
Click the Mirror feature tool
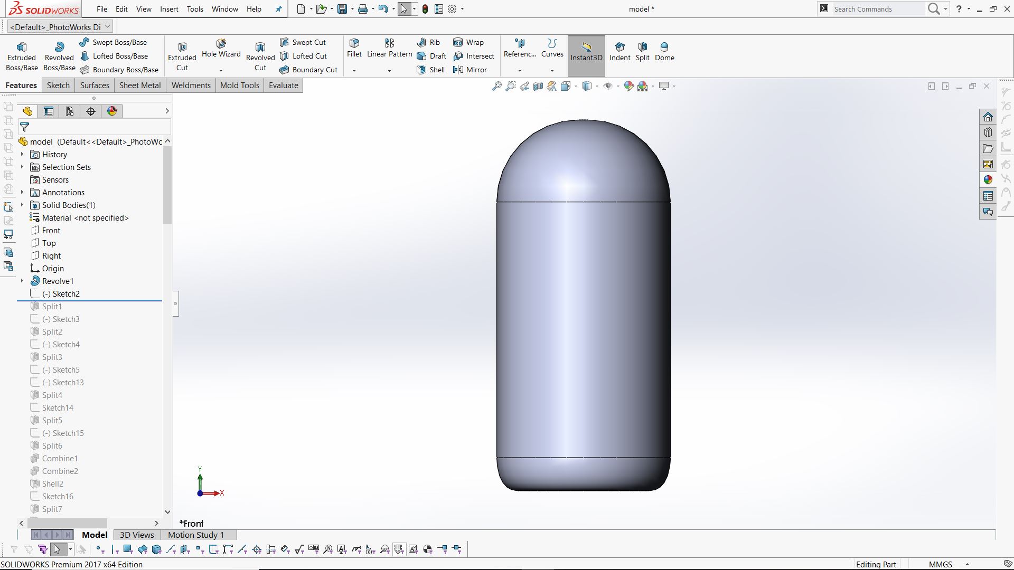(470, 70)
